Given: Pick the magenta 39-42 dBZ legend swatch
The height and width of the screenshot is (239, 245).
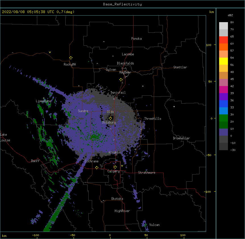Looking at the screenshot, I should 223,89.
